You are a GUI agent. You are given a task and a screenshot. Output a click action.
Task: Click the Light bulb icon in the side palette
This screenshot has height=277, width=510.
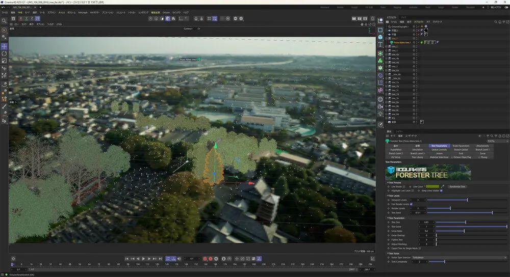pos(380,114)
